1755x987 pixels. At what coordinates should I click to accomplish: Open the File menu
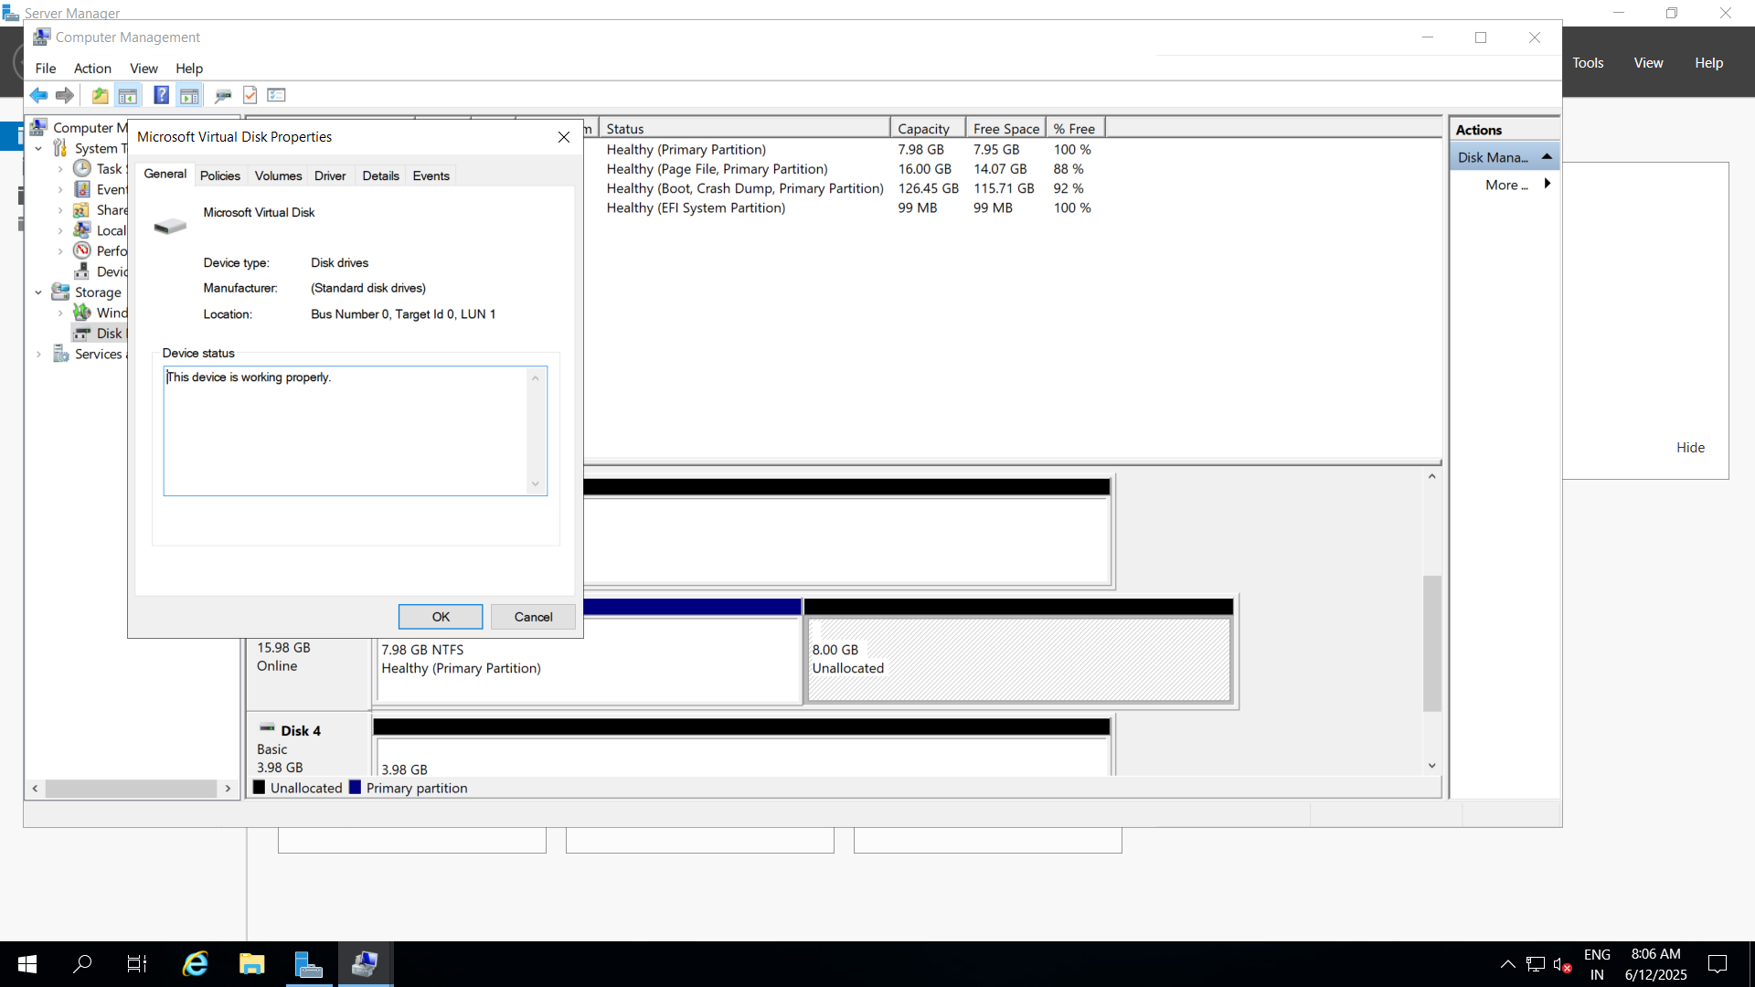click(x=45, y=69)
